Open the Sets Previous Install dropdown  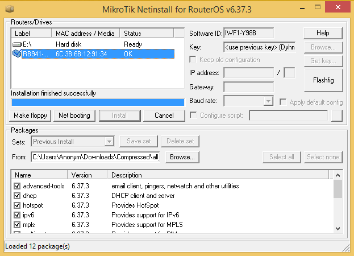click(x=109, y=142)
